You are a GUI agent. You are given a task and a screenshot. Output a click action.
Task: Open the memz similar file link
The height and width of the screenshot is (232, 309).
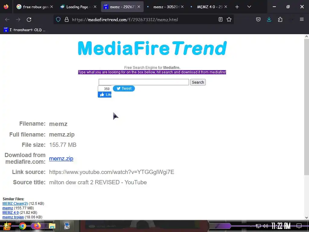point(8,208)
